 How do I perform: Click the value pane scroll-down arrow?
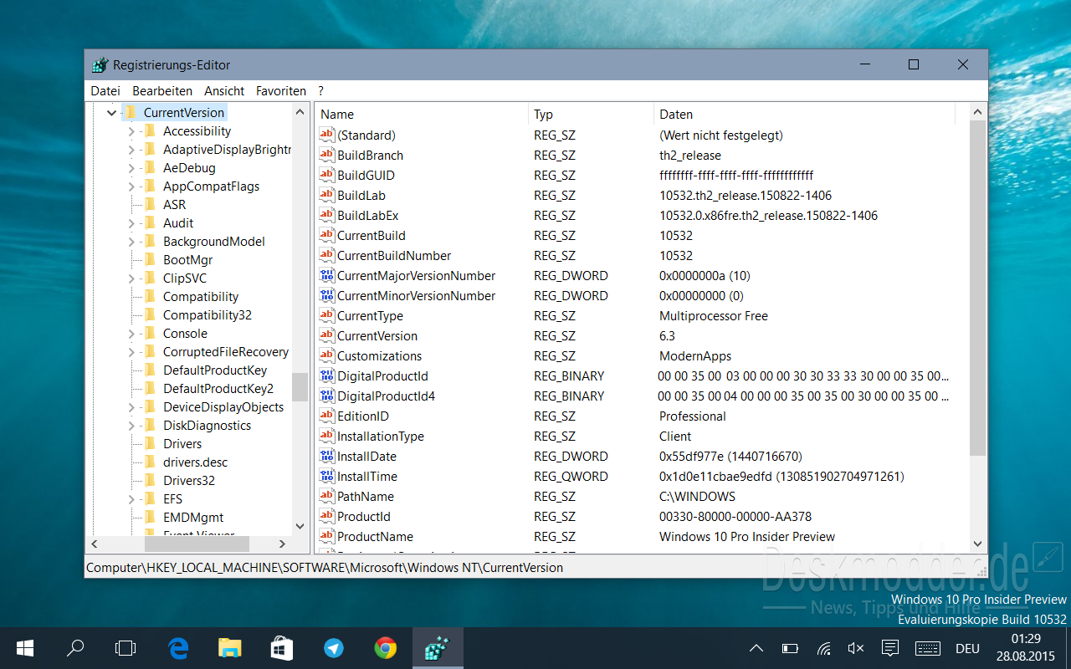click(x=977, y=544)
